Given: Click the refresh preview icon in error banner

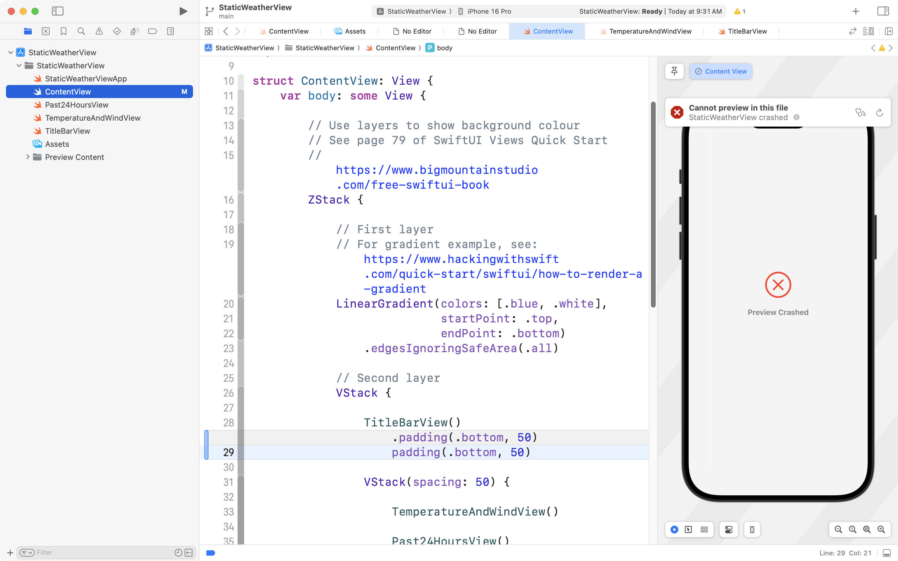Looking at the screenshot, I should pyautogui.click(x=880, y=112).
